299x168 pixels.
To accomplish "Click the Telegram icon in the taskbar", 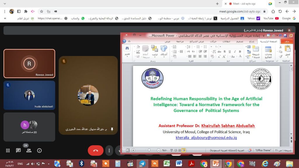I will coord(142,164).
